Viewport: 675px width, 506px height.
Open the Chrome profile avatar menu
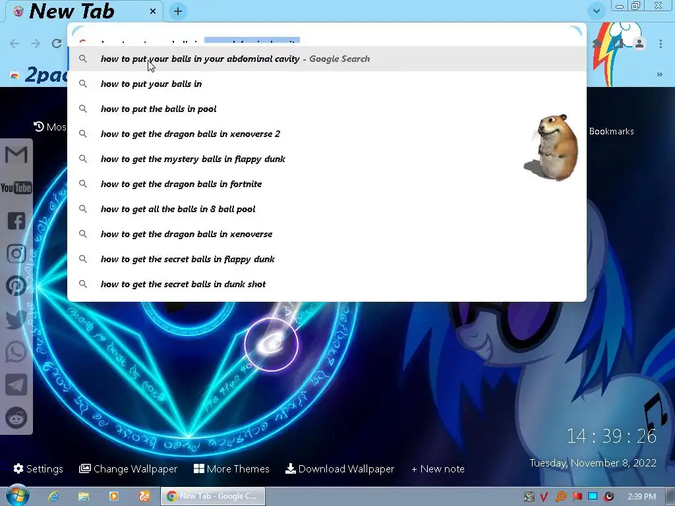(639, 43)
